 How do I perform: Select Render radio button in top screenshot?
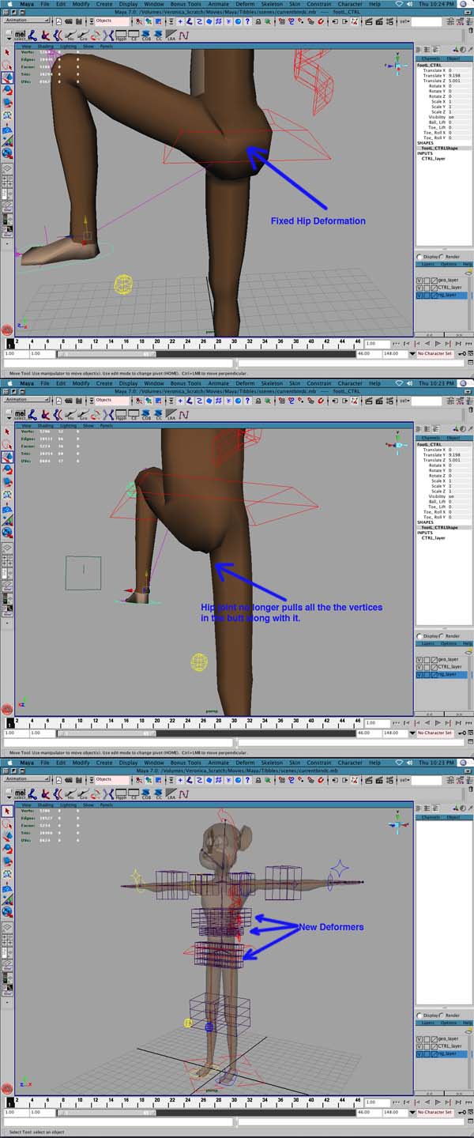point(442,257)
